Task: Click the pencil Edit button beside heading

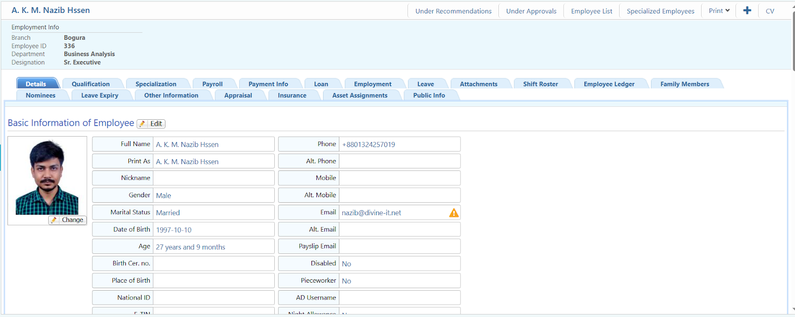Action: (151, 124)
